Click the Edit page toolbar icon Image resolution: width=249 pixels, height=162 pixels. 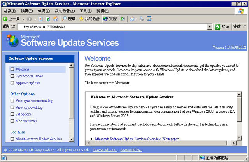click(149, 19)
